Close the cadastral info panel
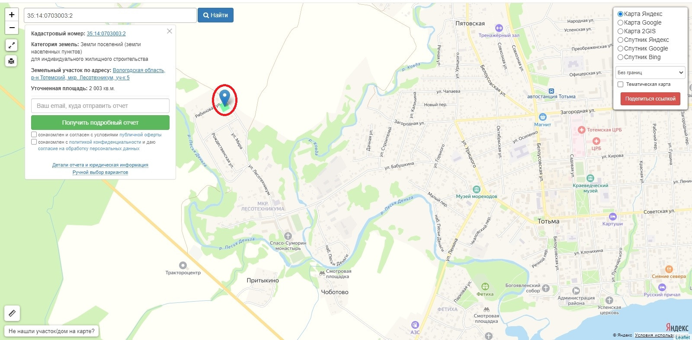Viewport: 692px width, 340px height. (x=170, y=31)
